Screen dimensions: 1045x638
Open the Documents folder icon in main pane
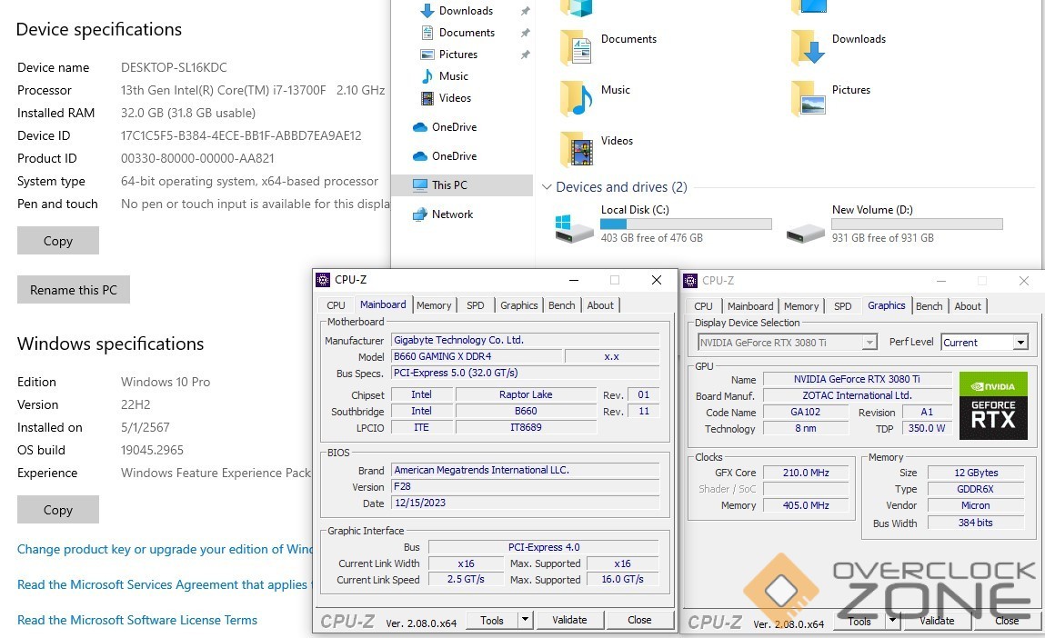pyautogui.click(x=577, y=46)
